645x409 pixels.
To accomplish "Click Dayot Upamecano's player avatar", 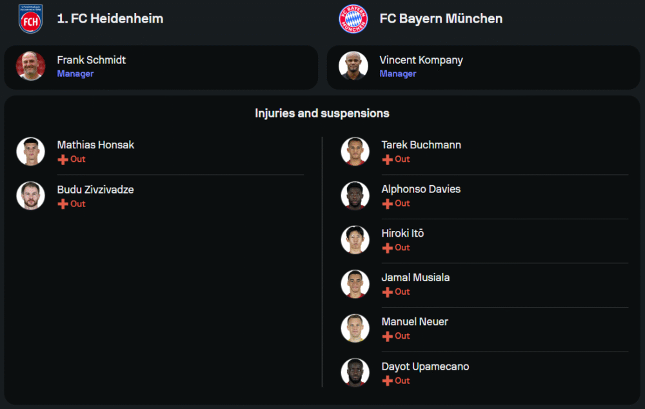I will tap(355, 372).
